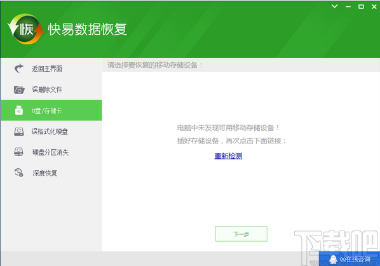Click the formatted hard disk icon
This screenshot has width=380, height=266.
coord(19,131)
